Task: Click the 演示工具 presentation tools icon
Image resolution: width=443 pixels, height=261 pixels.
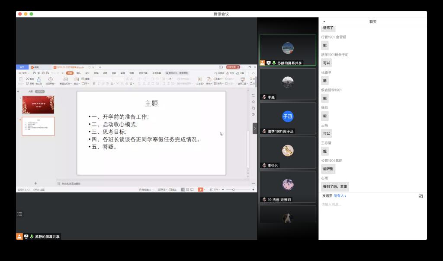Action: click(x=242, y=79)
